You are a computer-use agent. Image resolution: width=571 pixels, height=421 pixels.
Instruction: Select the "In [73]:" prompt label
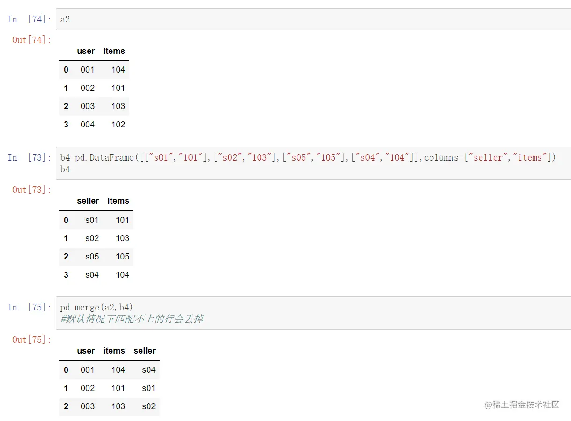[x=29, y=157]
